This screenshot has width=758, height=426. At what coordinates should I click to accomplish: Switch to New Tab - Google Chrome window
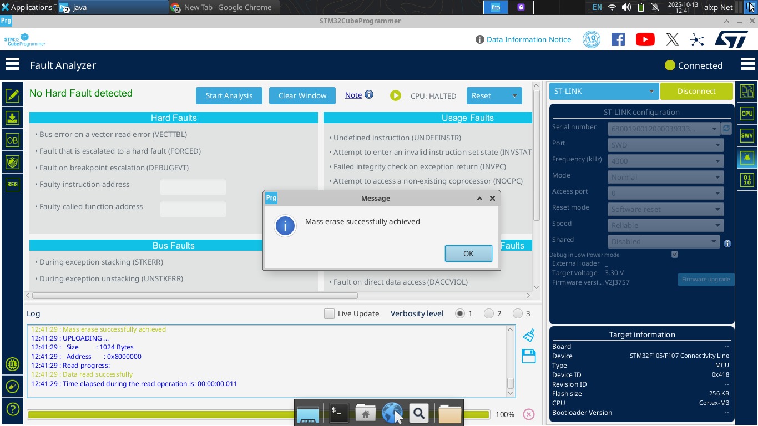224,7
